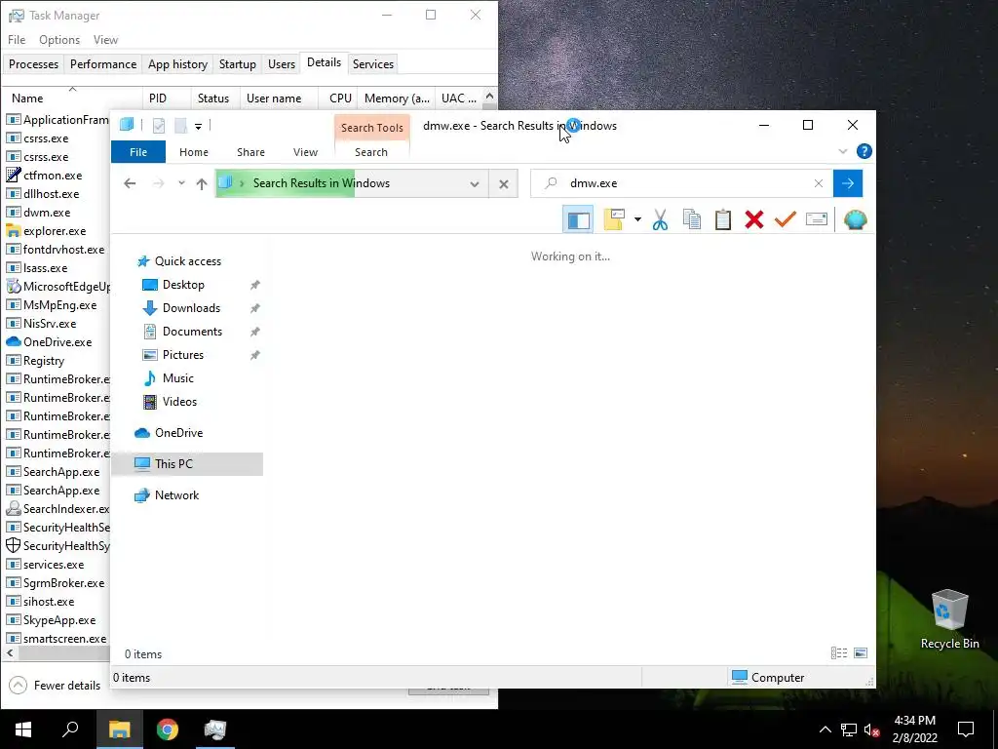The image size is (998, 749).
Task: Open Customize Quick Access Toolbar dropdown
Action: click(199, 126)
